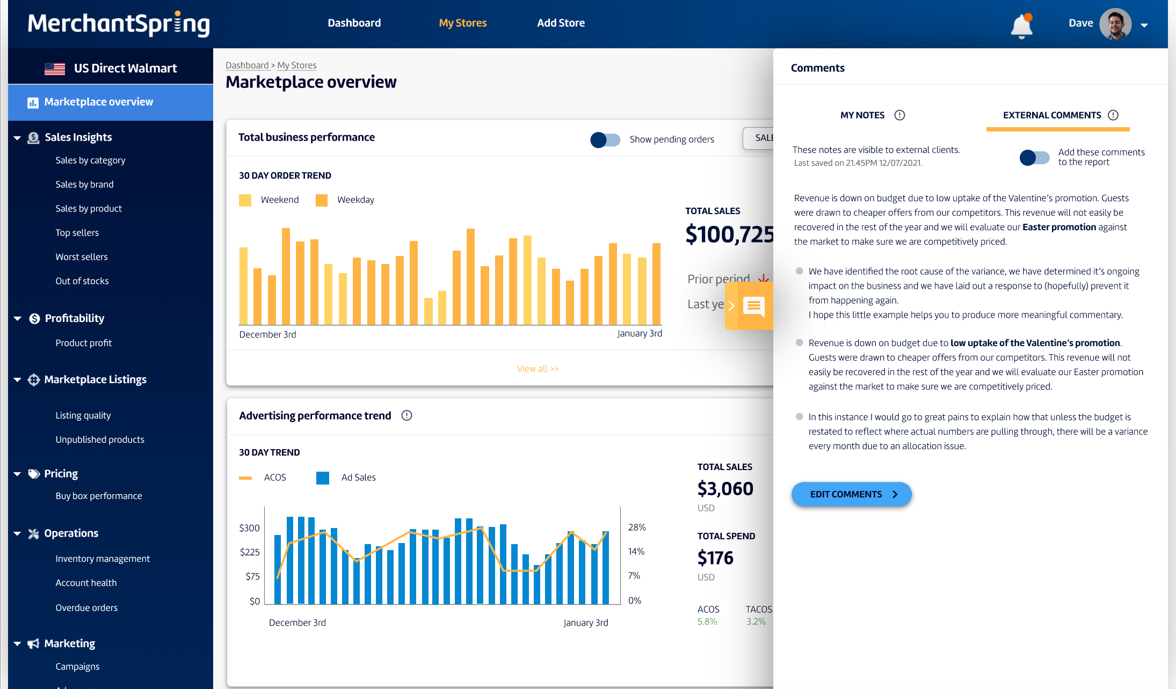Screen dimensions: 1176x689
Task: Open Add Store in top navigation
Action: (x=561, y=23)
